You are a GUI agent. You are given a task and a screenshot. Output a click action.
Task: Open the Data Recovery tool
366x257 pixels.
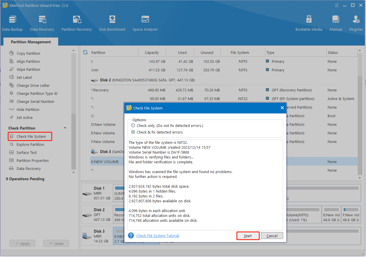(42, 23)
